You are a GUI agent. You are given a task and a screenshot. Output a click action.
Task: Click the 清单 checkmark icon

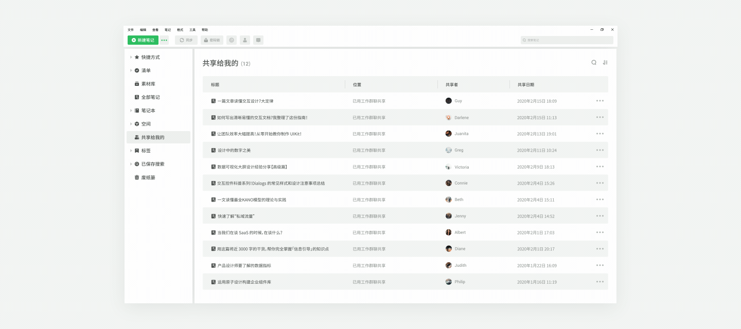[137, 70]
